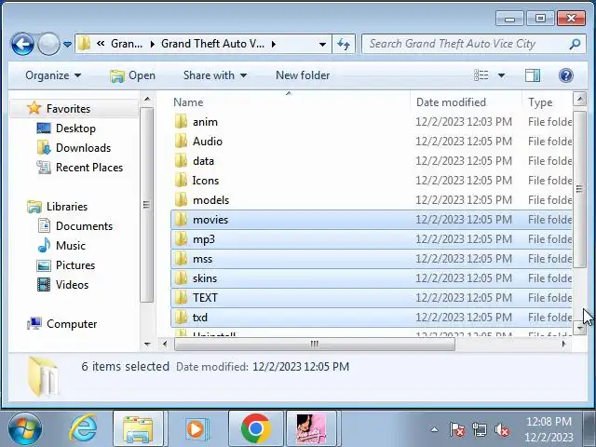Viewport: 596px width, 447px height.
Task: Refresh the folder view
Action: 344,44
